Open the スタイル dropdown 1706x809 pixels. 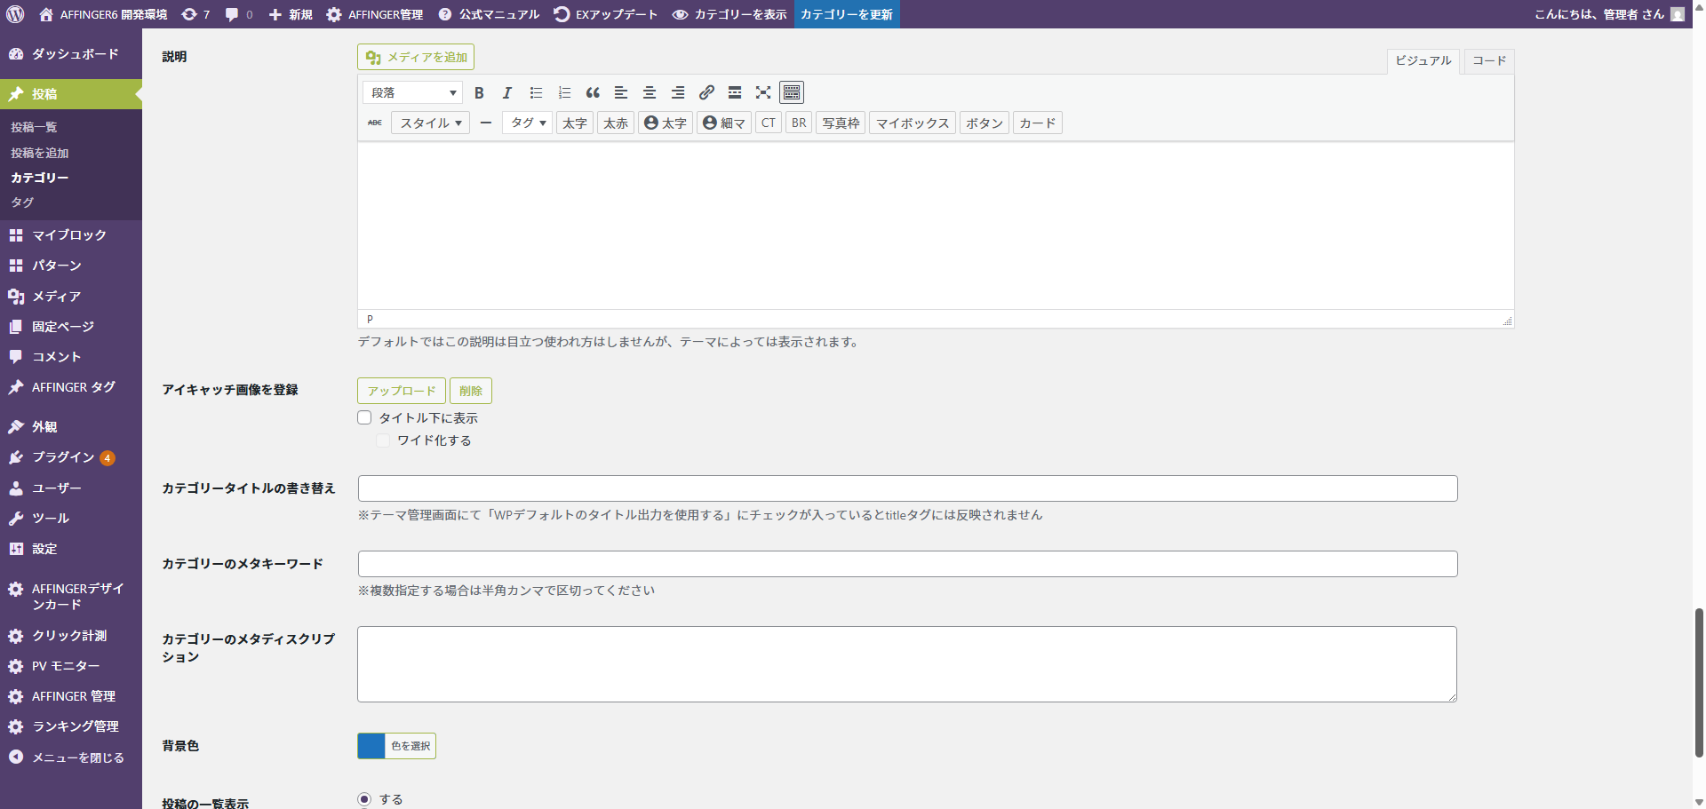tap(430, 123)
